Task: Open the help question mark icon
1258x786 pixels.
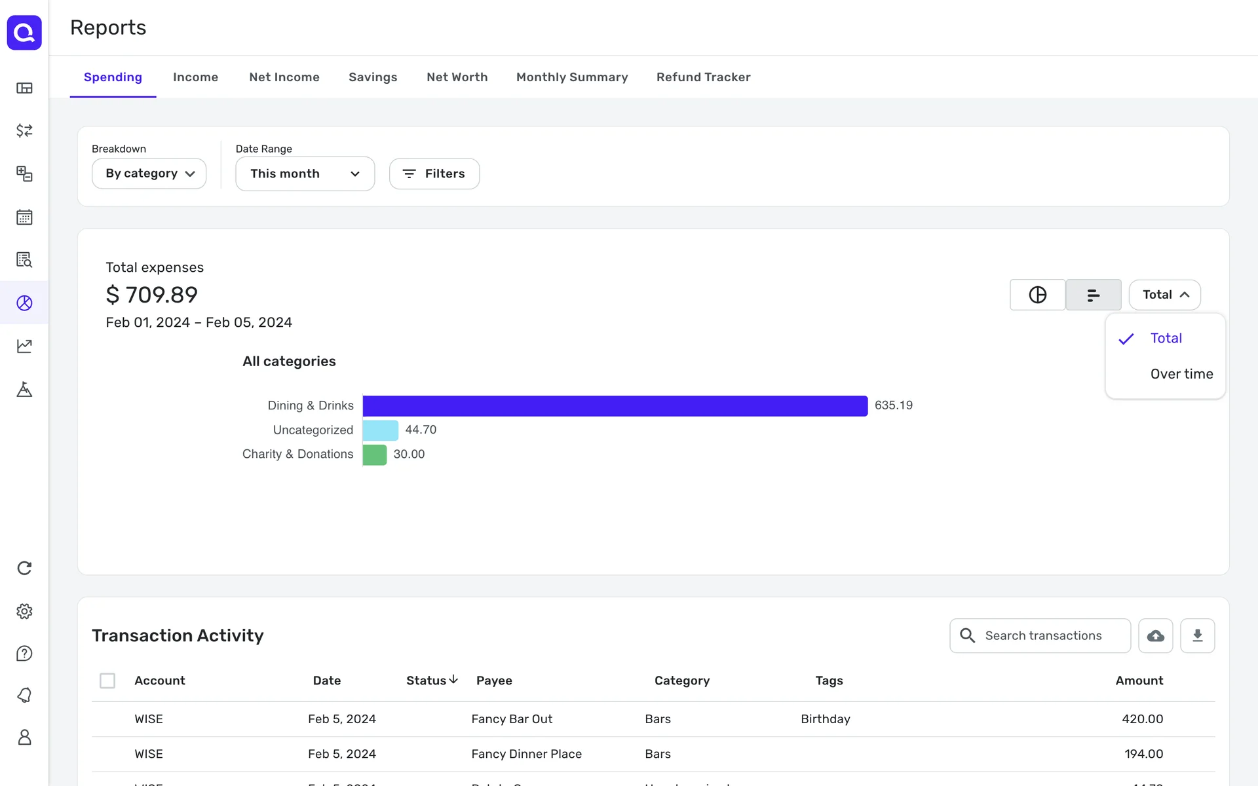Action: click(x=24, y=653)
